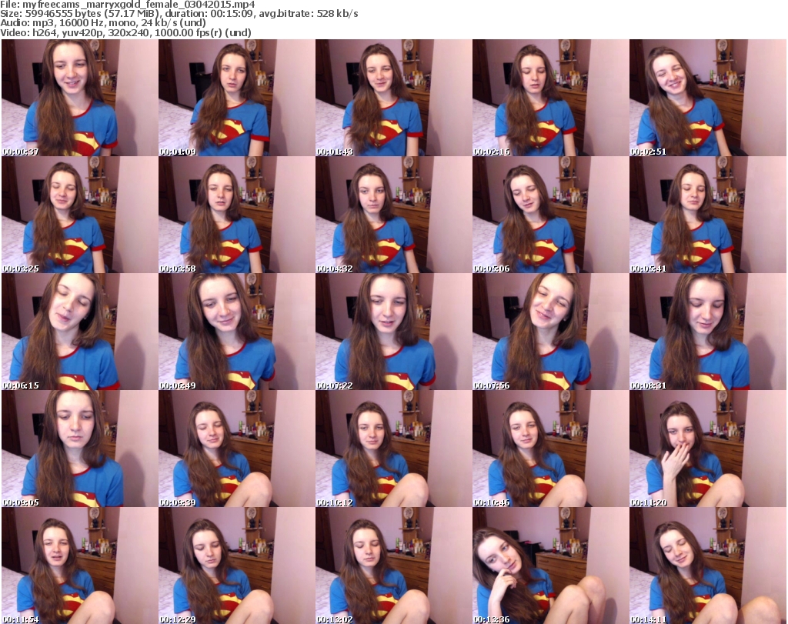Image resolution: width=788 pixels, height=624 pixels.
Task: Open the frame stamped 00:09:05
Action: point(79,449)
